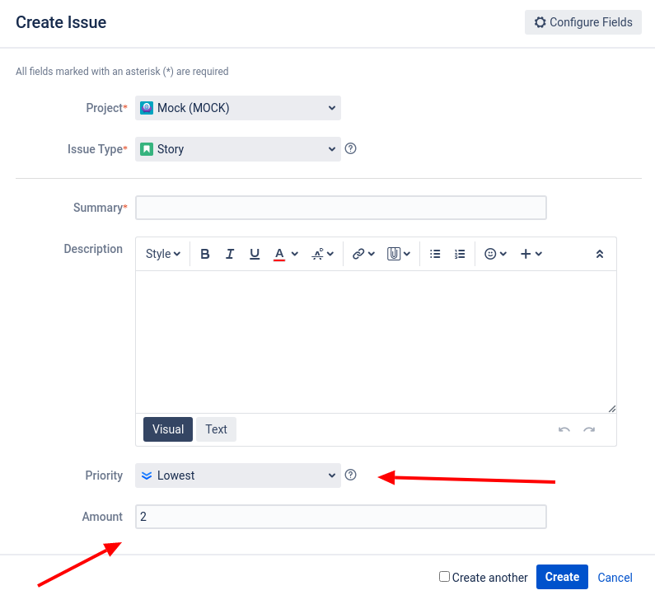Viewport: 655px width, 595px height.
Task: Open the Style text formatting dropdown
Action: tap(163, 254)
